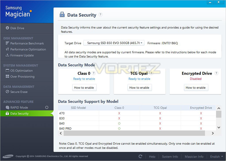Image resolution: width=226 pixels, height=161 pixels.
Task: Click the Over Provisioning grid icon
Action: 7,76
